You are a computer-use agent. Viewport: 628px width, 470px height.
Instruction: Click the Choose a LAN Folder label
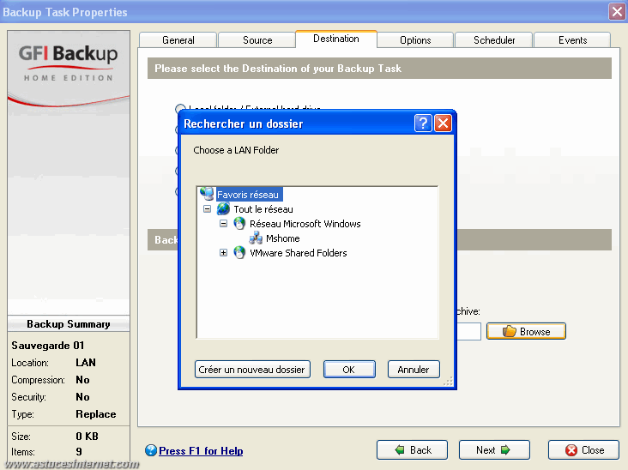236,150
